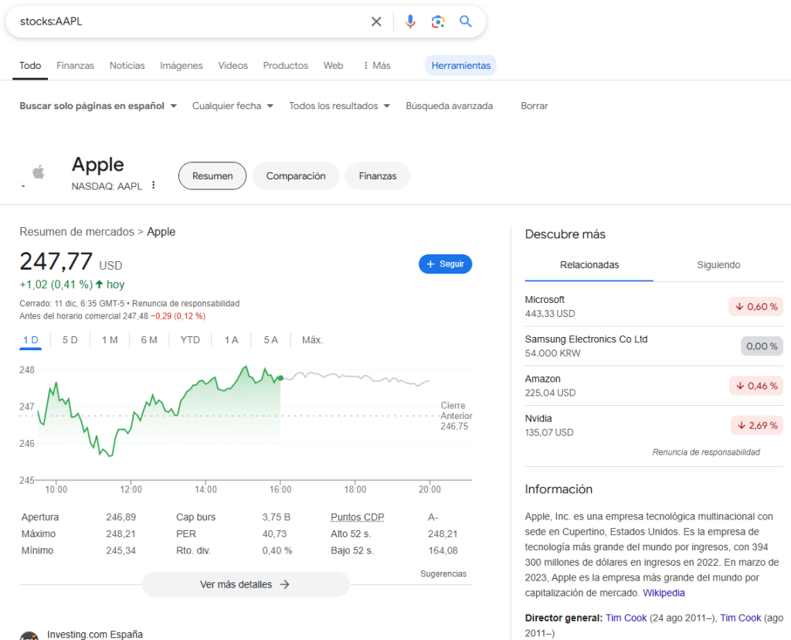Expand the Todos los resultados dropdown
Screen dimensions: 791x640
point(339,106)
